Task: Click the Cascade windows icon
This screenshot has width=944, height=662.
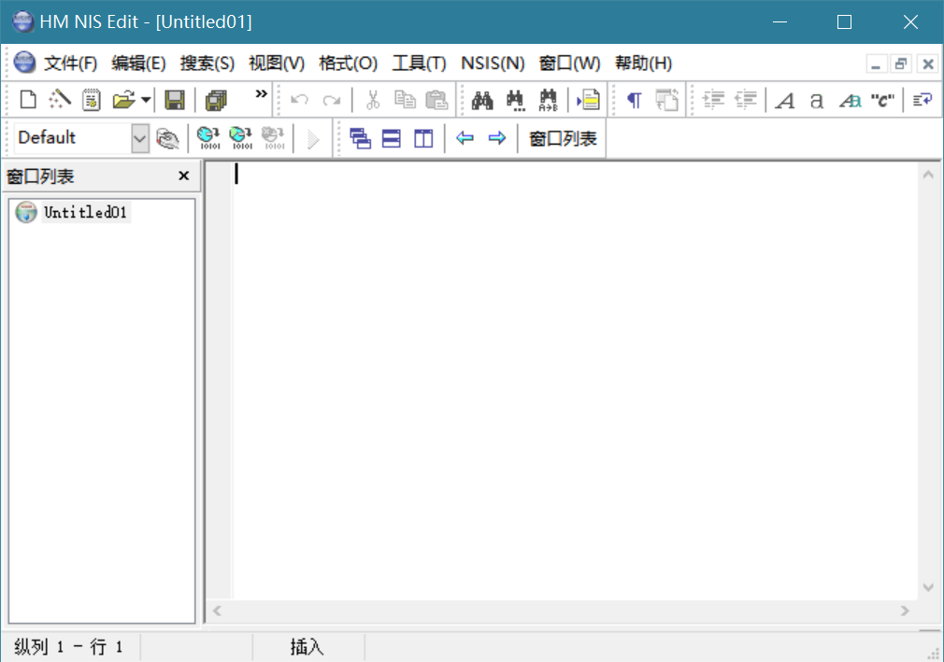Action: (x=360, y=138)
